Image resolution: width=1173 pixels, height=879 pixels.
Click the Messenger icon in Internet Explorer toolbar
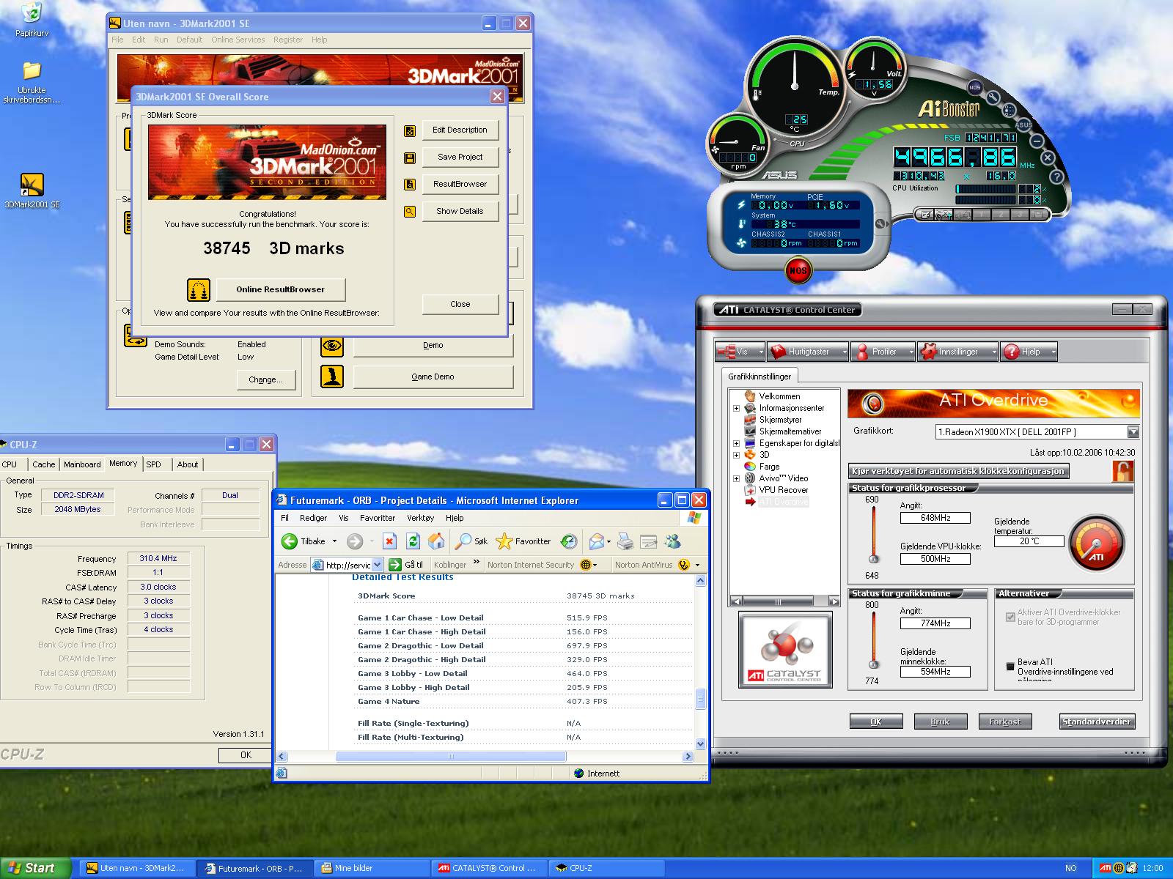(672, 542)
